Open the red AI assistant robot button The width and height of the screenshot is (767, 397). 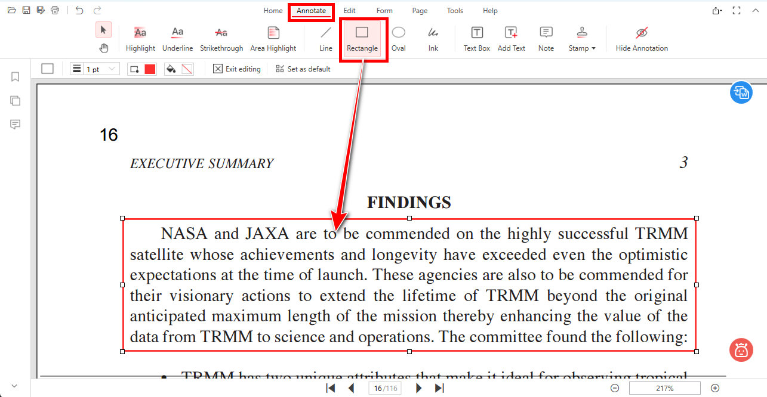(741, 350)
